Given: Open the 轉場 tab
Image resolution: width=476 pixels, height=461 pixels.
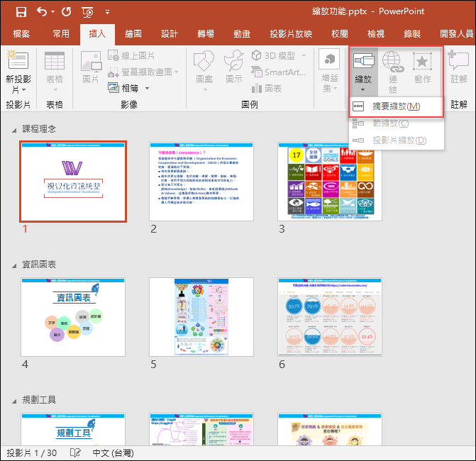Looking at the screenshot, I should [x=206, y=33].
